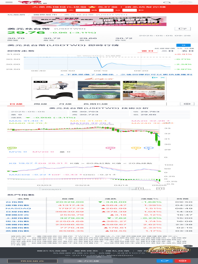Switch to 三日 intraday tab
Screen dimensions: 198x264
click(x=167, y=51)
